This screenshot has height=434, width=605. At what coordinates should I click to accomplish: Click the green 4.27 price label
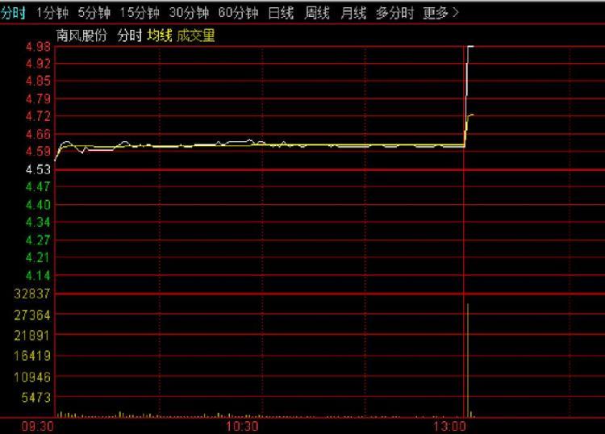[x=38, y=240]
